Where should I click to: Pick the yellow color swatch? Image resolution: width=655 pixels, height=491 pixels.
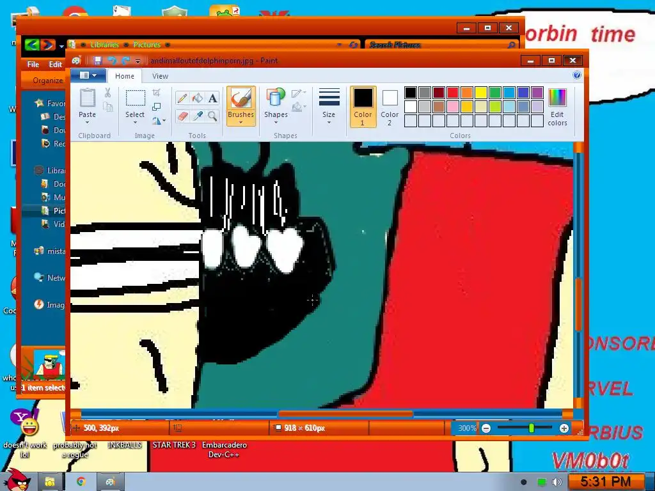(x=481, y=93)
